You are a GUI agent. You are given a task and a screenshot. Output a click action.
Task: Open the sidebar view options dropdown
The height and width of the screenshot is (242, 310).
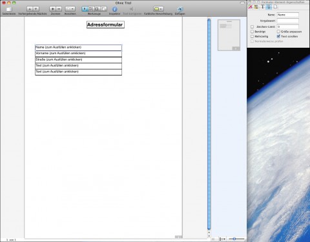click(x=222, y=239)
